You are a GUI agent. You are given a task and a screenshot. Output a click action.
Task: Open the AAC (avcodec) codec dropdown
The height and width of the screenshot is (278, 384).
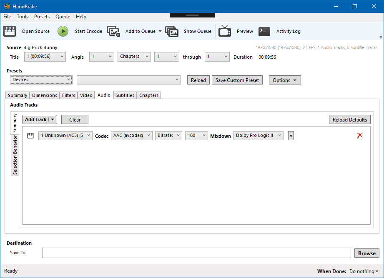click(132, 135)
